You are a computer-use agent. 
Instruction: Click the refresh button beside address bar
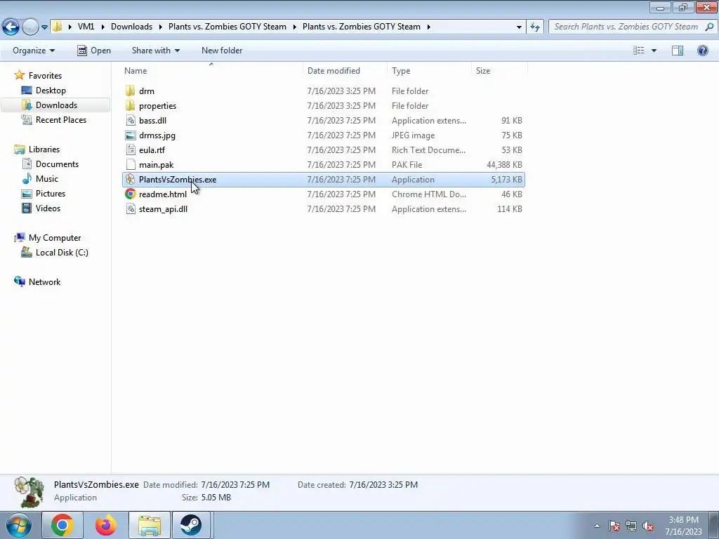534,27
